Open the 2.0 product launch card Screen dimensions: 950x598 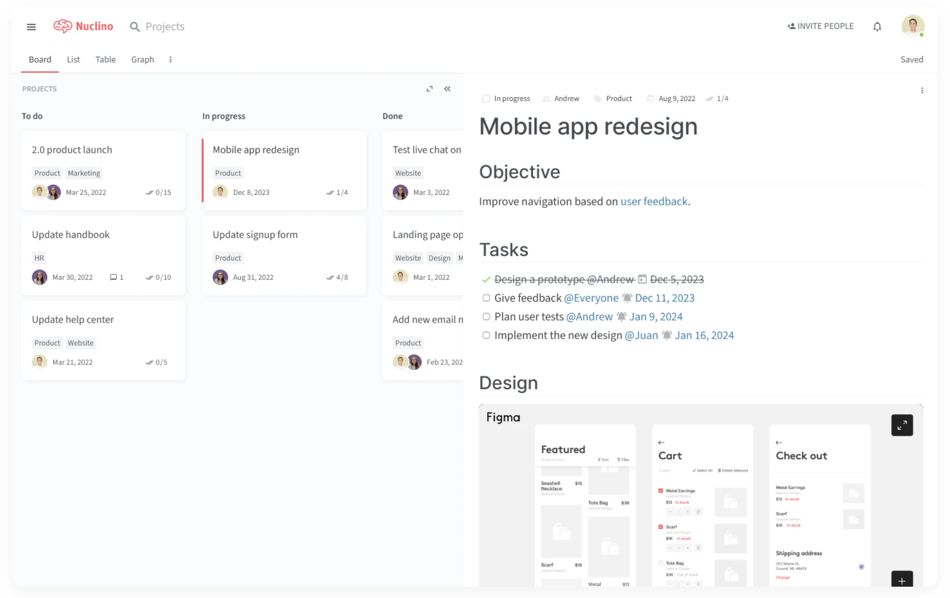[103, 170]
